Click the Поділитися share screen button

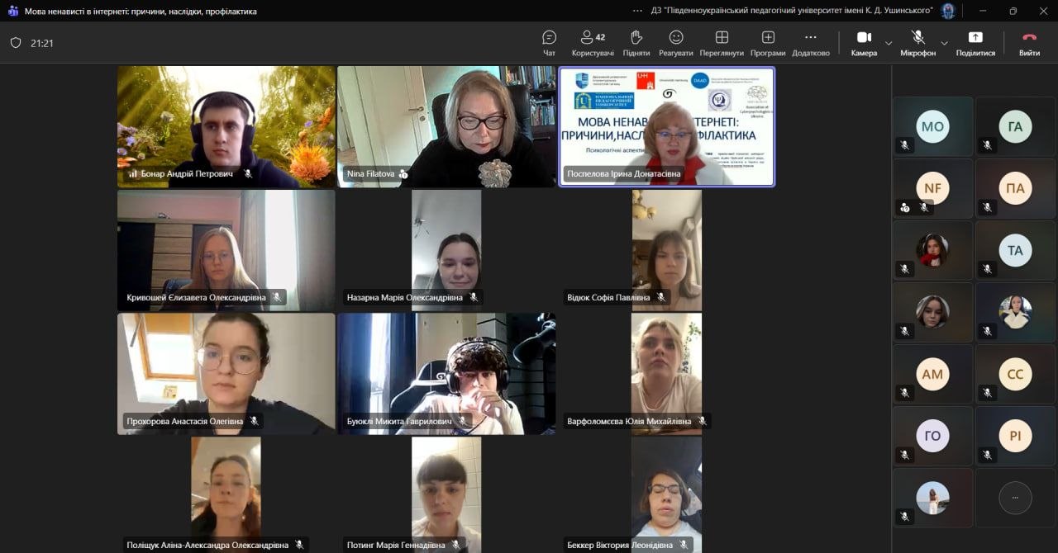pos(975,43)
